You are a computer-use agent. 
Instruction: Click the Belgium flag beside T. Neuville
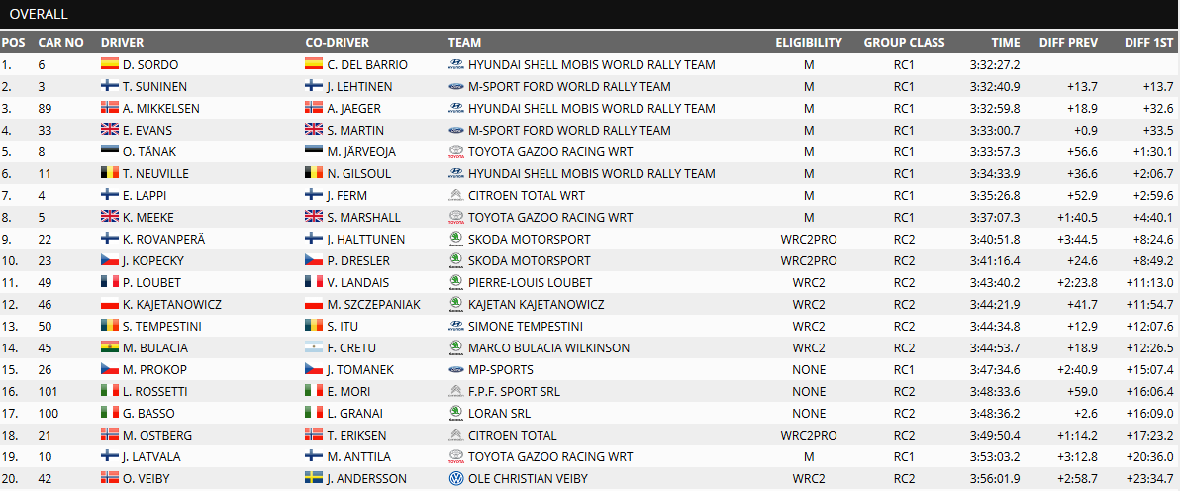[109, 174]
